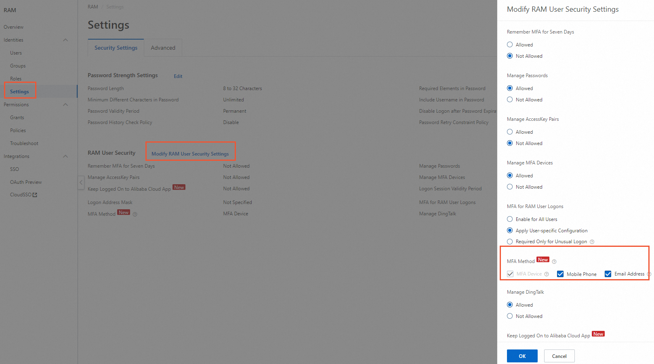Click Edit next to Password Strength Settings

[x=178, y=76]
